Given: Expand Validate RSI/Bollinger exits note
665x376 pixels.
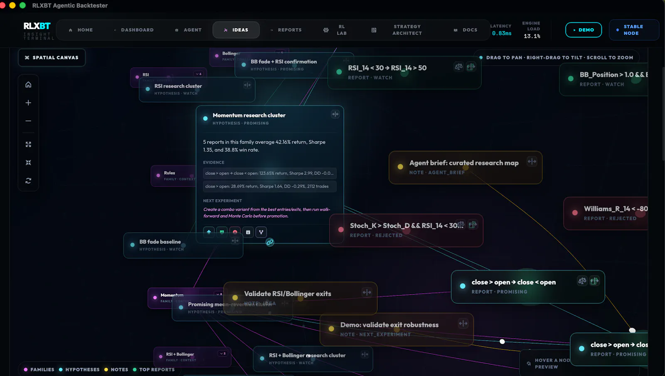Looking at the screenshot, I should pos(367,292).
